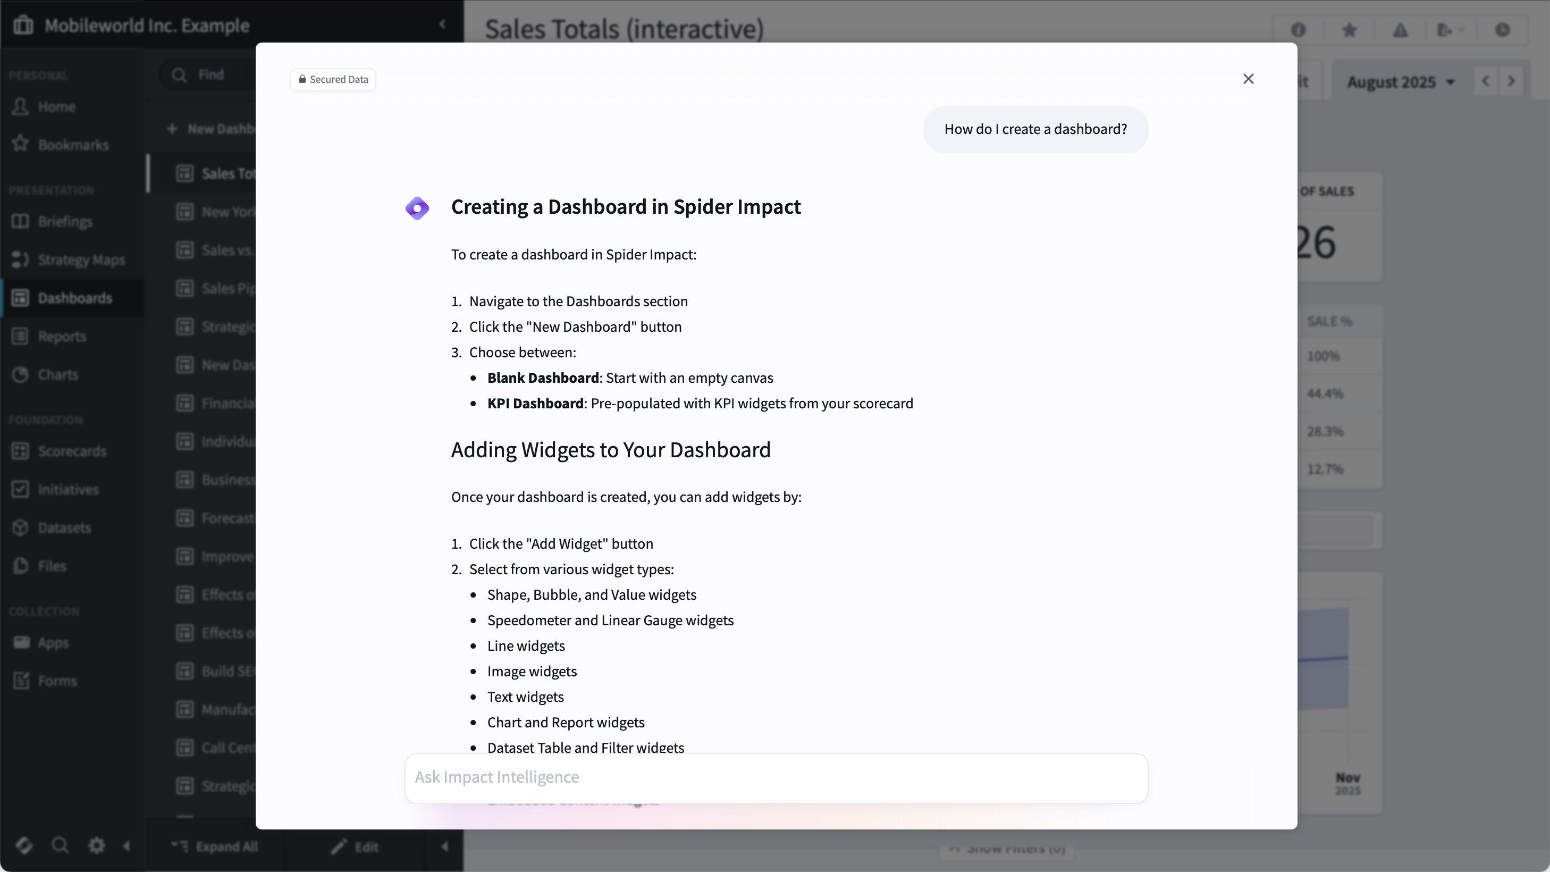Click Expand All at bottom
The width and height of the screenshot is (1550, 872).
tap(215, 846)
